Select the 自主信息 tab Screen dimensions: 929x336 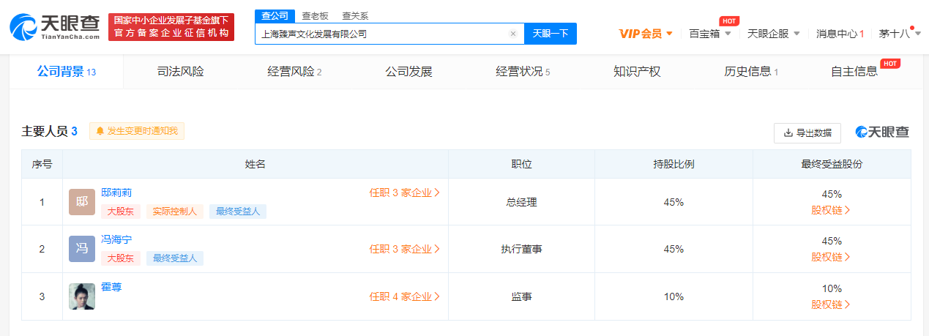(854, 72)
